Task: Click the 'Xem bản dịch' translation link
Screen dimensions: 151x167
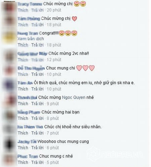Action: (31, 39)
